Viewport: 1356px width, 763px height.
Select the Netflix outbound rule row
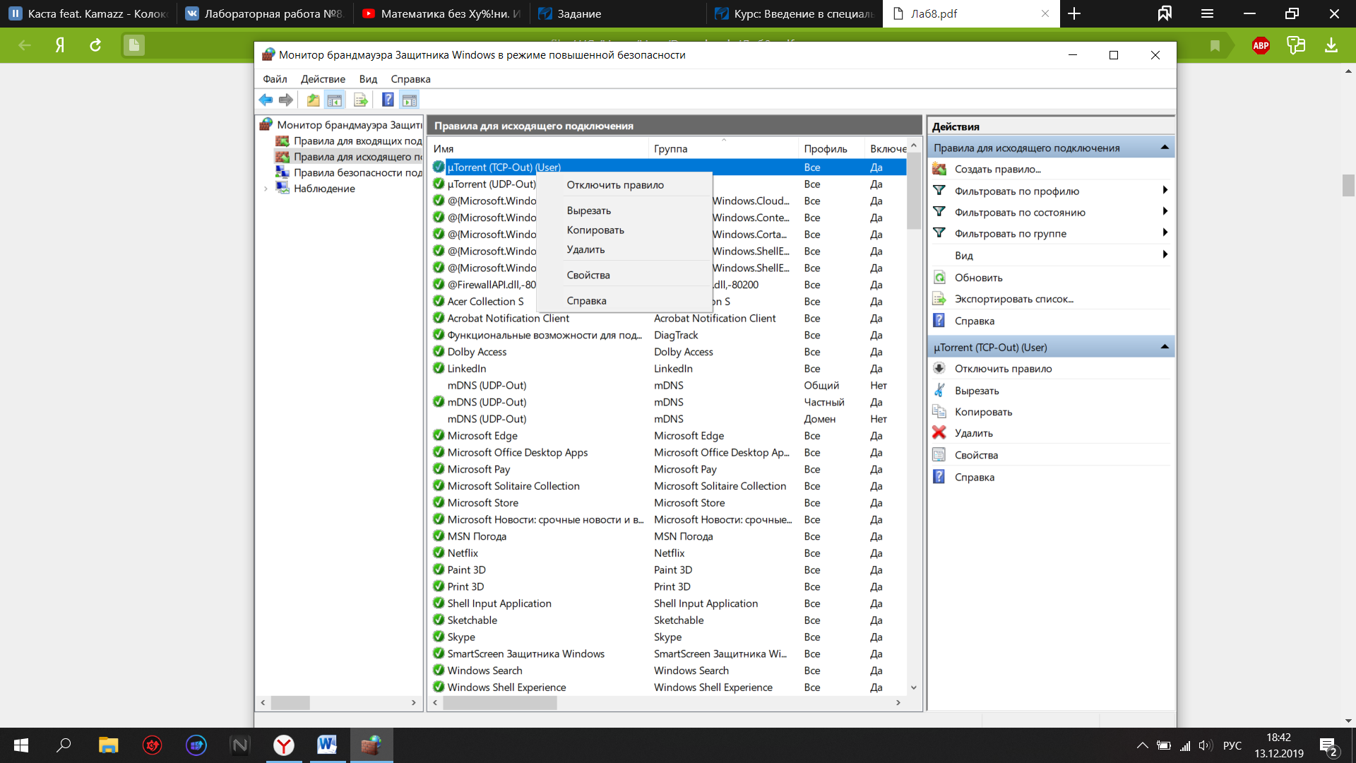[667, 553]
